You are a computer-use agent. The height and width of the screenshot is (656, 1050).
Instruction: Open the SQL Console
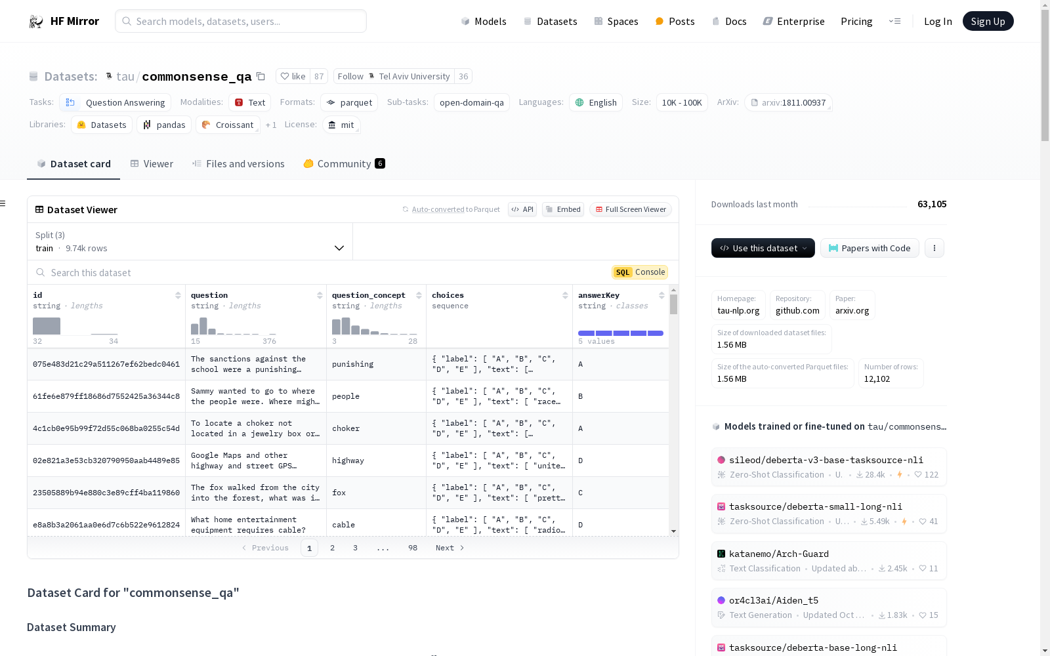pos(640,272)
